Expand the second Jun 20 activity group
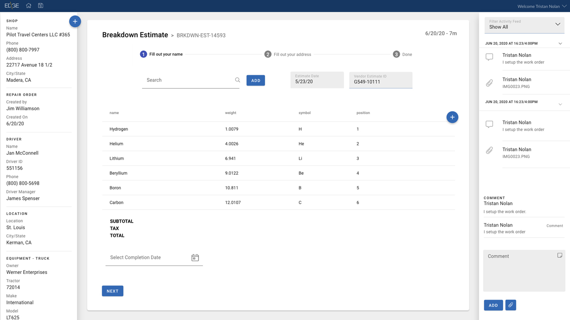The image size is (570, 320). tap(560, 104)
